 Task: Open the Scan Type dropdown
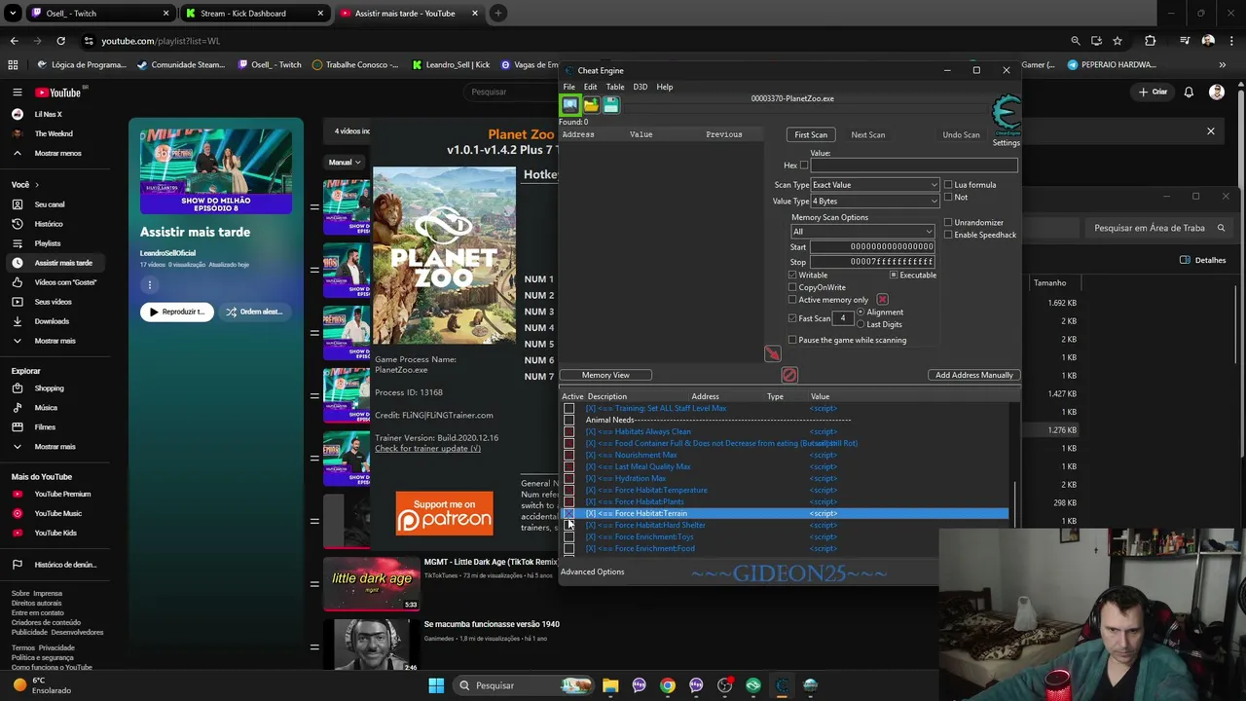click(x=874, y=185)
